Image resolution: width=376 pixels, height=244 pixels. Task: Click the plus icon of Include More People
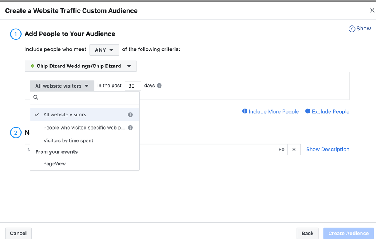tap(245, 111)
